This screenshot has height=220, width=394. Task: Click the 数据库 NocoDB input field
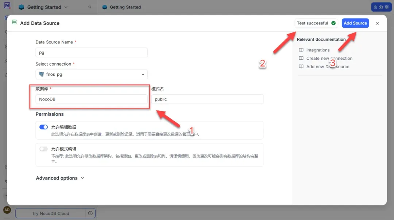coord(92,99)
